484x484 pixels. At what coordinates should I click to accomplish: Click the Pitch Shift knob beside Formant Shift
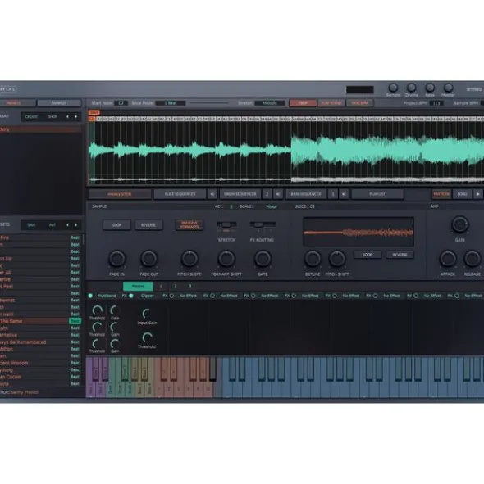pos(189,259)
